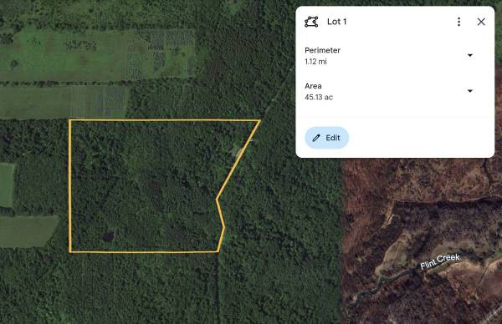Click the 45.13 ac area value
Viewport: 502px width, 324px height.
pos(319,97)
